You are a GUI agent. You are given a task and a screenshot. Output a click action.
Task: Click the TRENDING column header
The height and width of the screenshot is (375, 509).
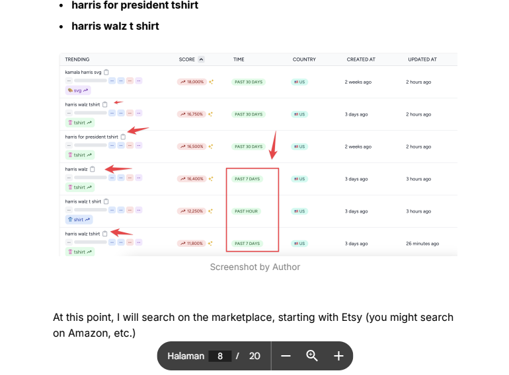point(77,59)
